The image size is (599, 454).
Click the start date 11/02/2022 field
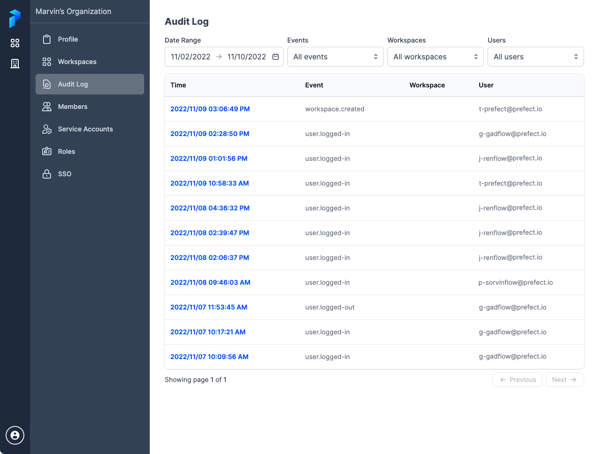click(x=190, y=57)
